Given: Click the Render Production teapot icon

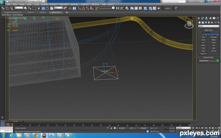Looking at the screenshot, I should click(x=159, y=8).
